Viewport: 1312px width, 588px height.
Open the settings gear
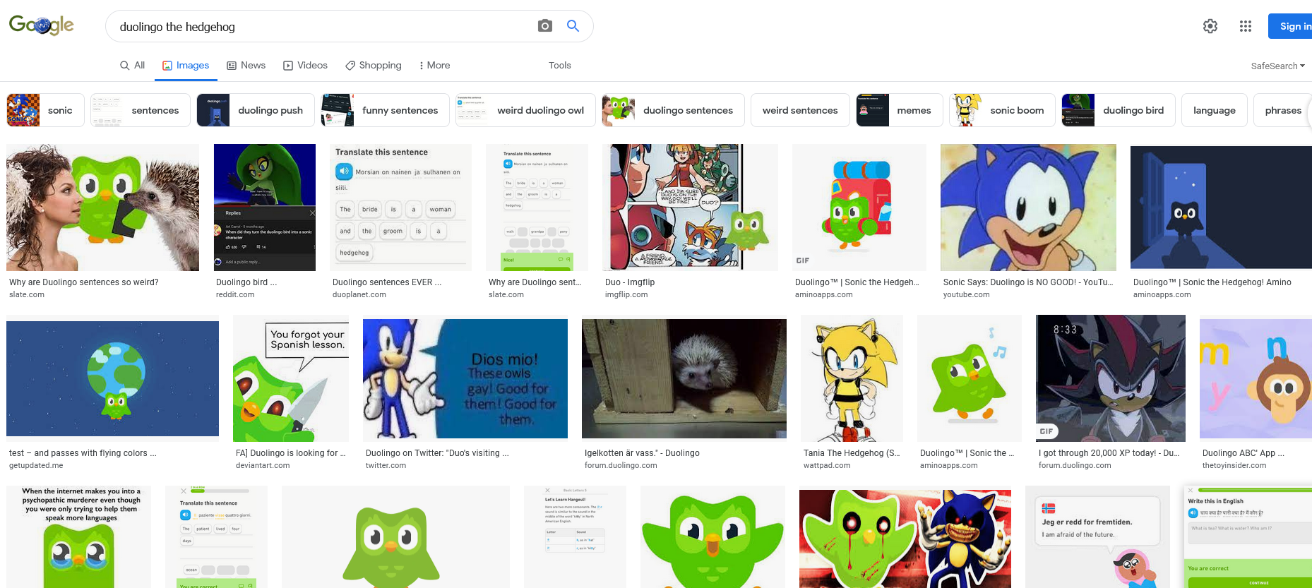[x=1210, y=26]
